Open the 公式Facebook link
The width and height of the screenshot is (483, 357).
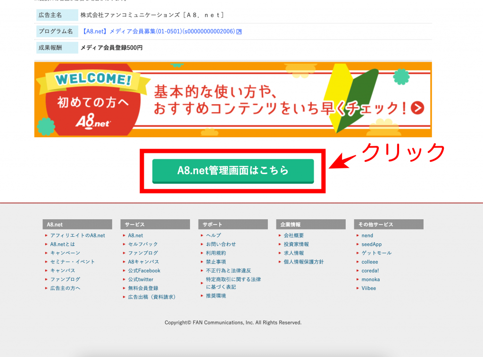click(144, 271)
